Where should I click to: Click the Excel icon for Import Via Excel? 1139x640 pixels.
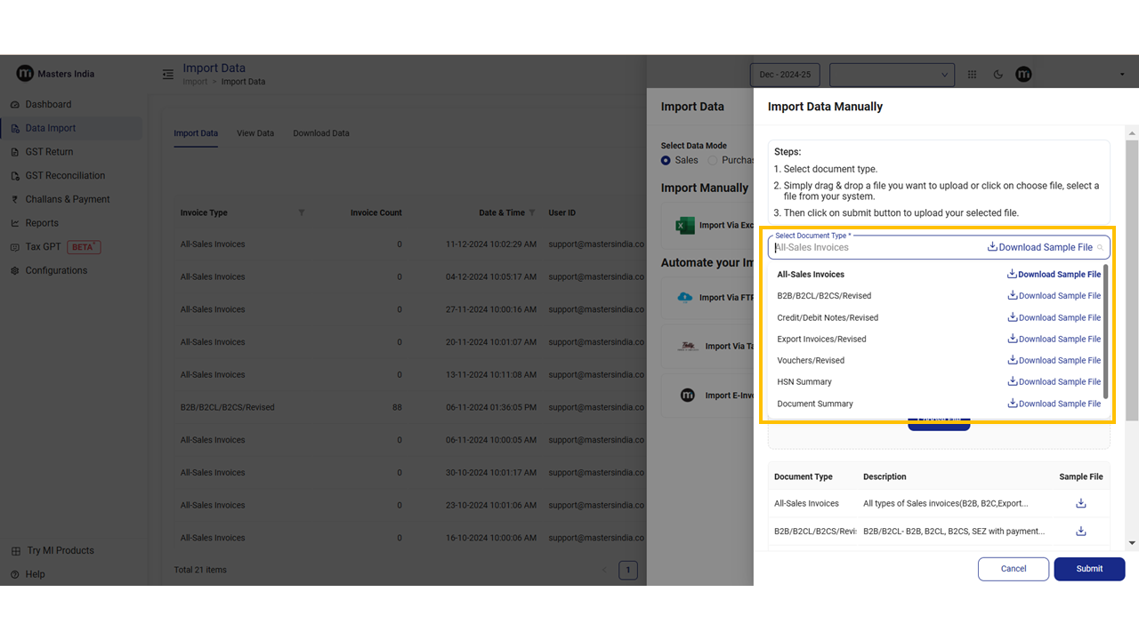tap(685, 225)
